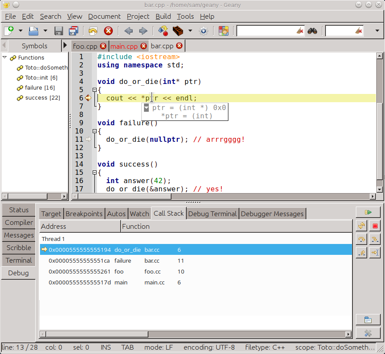
Task: Show next sidebar tab with right arrow
Action: coord(65,45)
